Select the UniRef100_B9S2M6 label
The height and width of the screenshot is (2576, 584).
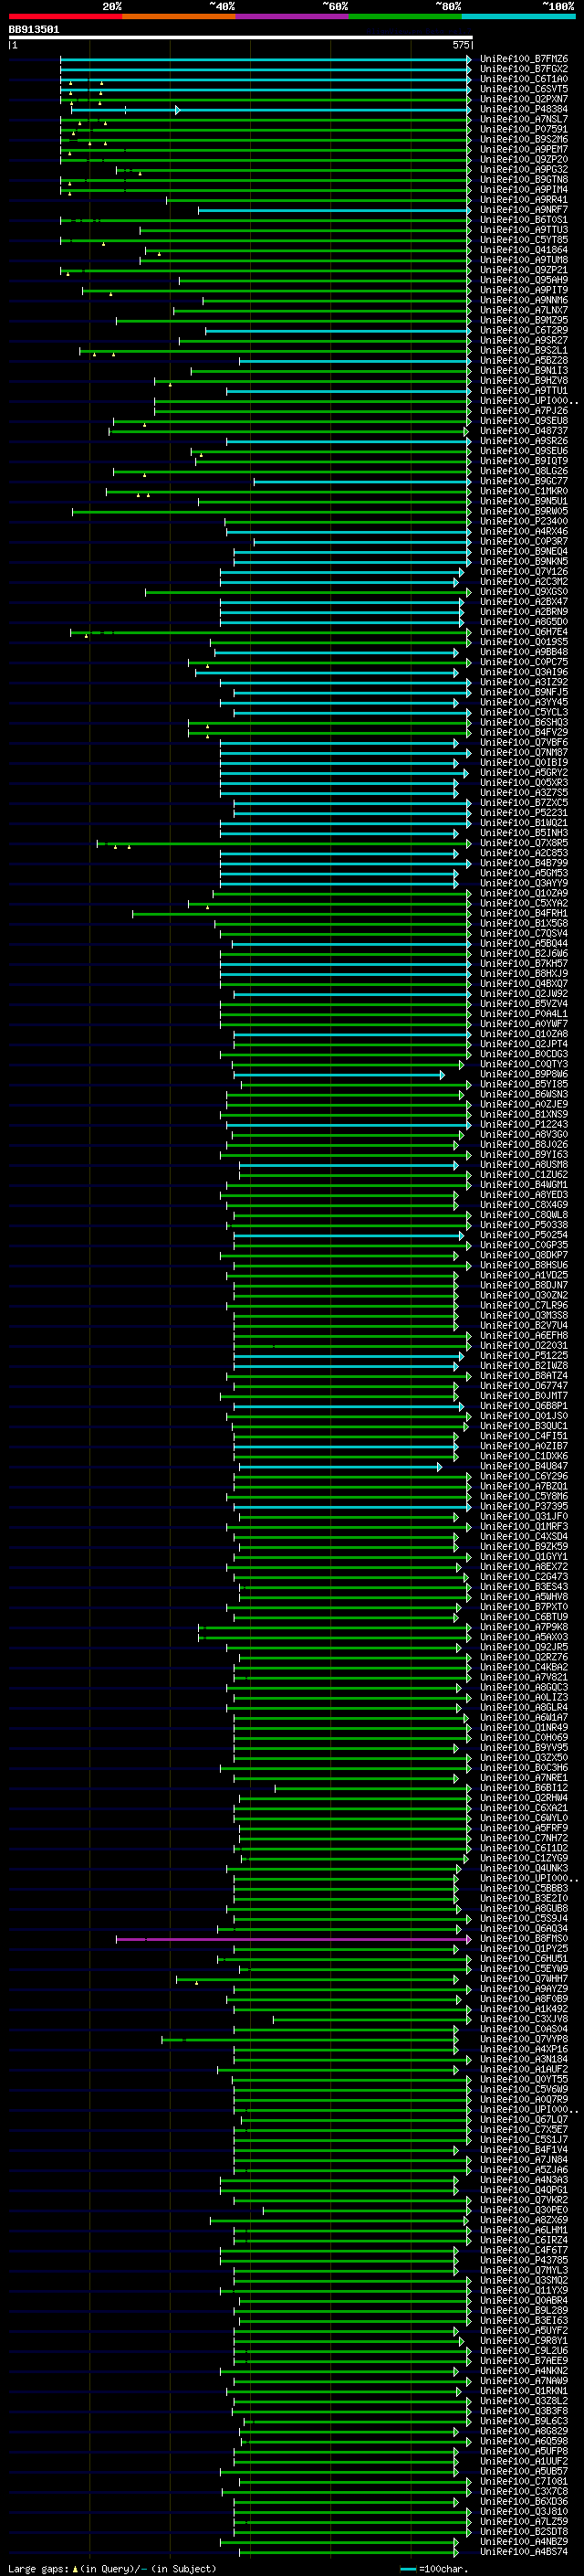[x=523, y=140]
